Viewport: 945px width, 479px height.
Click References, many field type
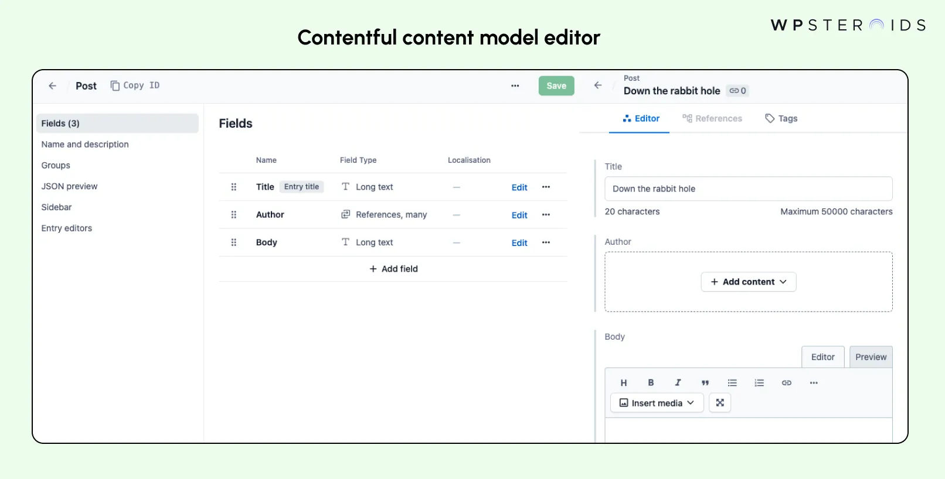pyautogui.click(x=385, y=215)
